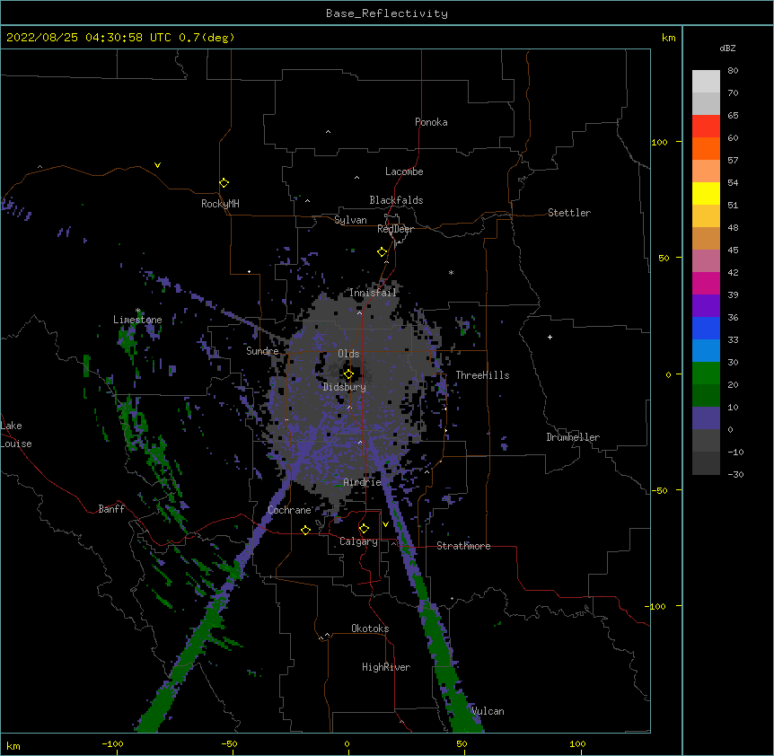774x756 pixels.
Task: Click the Calgary label
Action: [x=358, y=541]
